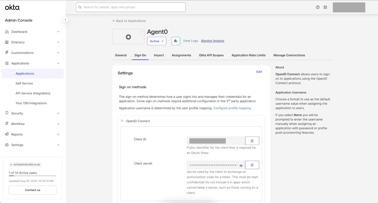Select the OpenID Connect radio button
Screen dimensions: 378x203
(x=122, y=121)
